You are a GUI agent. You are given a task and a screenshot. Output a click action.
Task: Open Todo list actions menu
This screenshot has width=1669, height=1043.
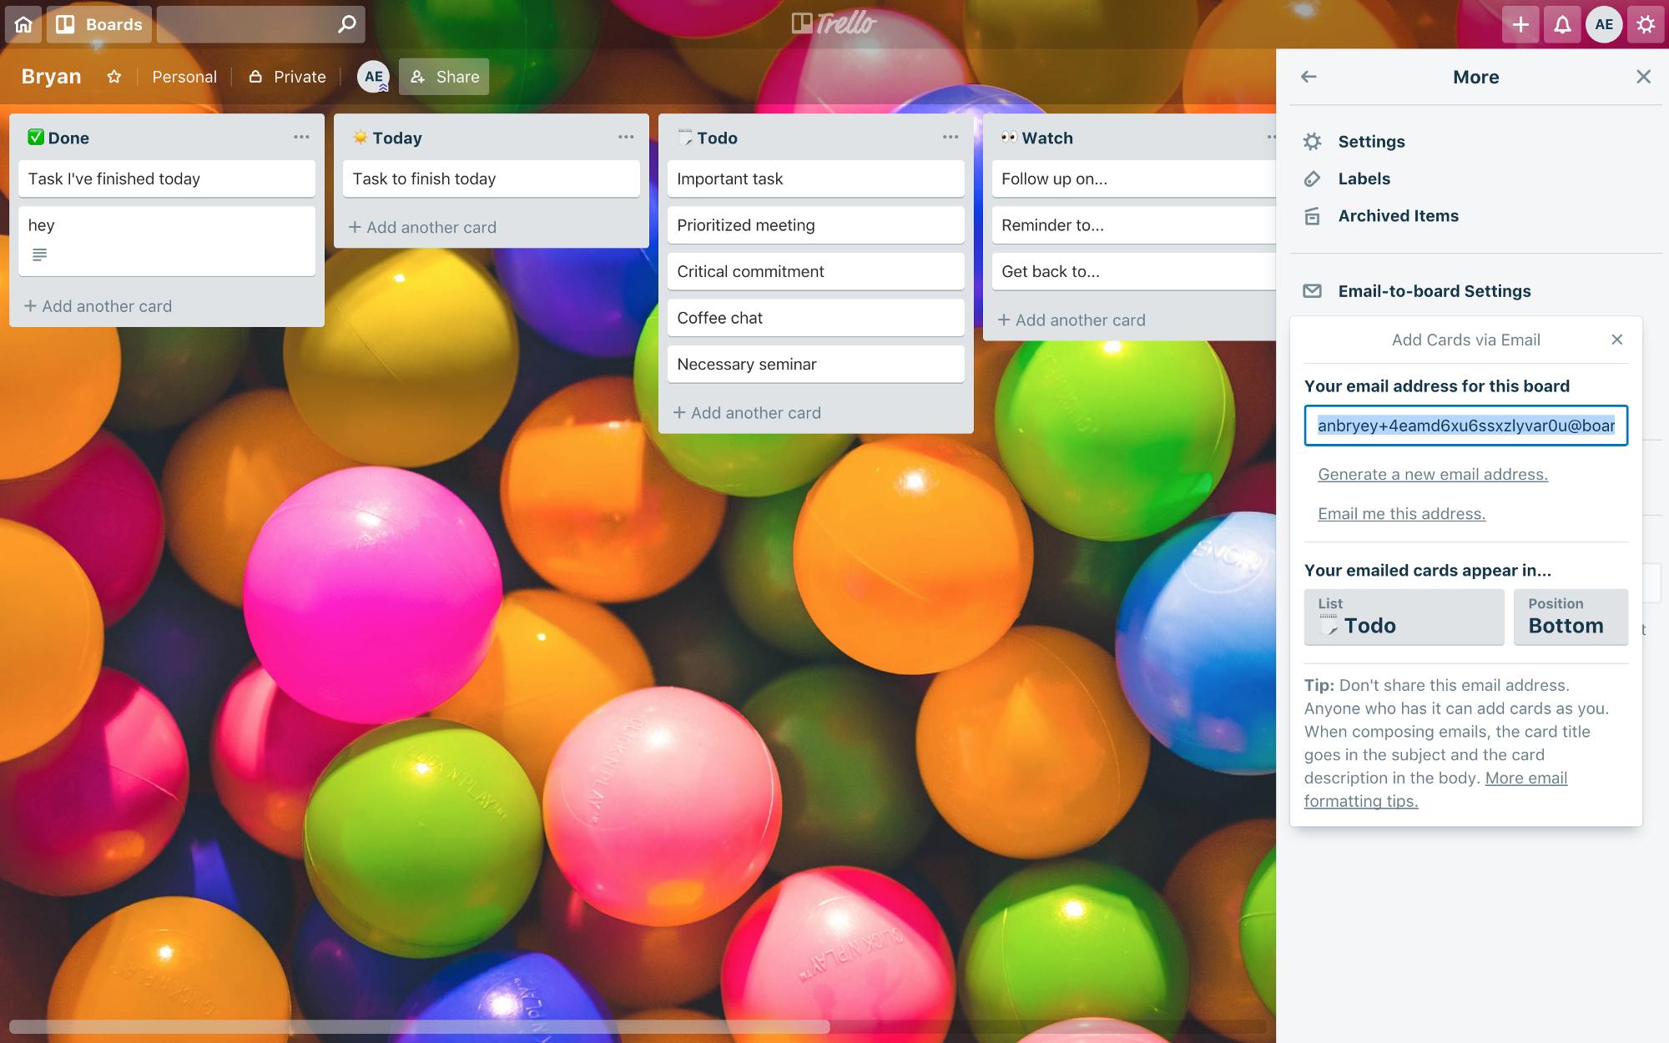950,137
